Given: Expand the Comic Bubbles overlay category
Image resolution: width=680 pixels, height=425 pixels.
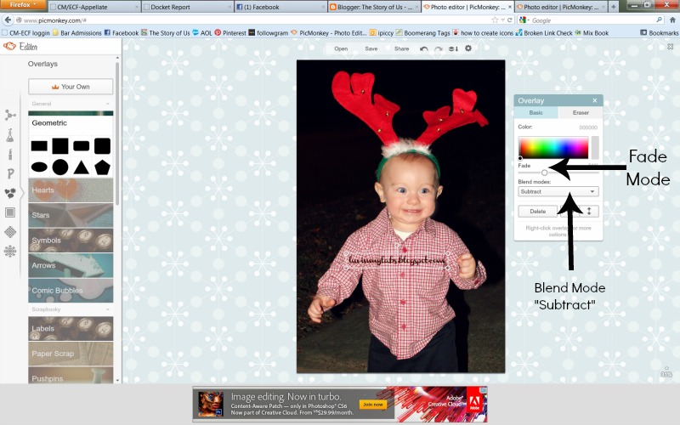Looking at the screenshot, I should [x=71, y=291].
